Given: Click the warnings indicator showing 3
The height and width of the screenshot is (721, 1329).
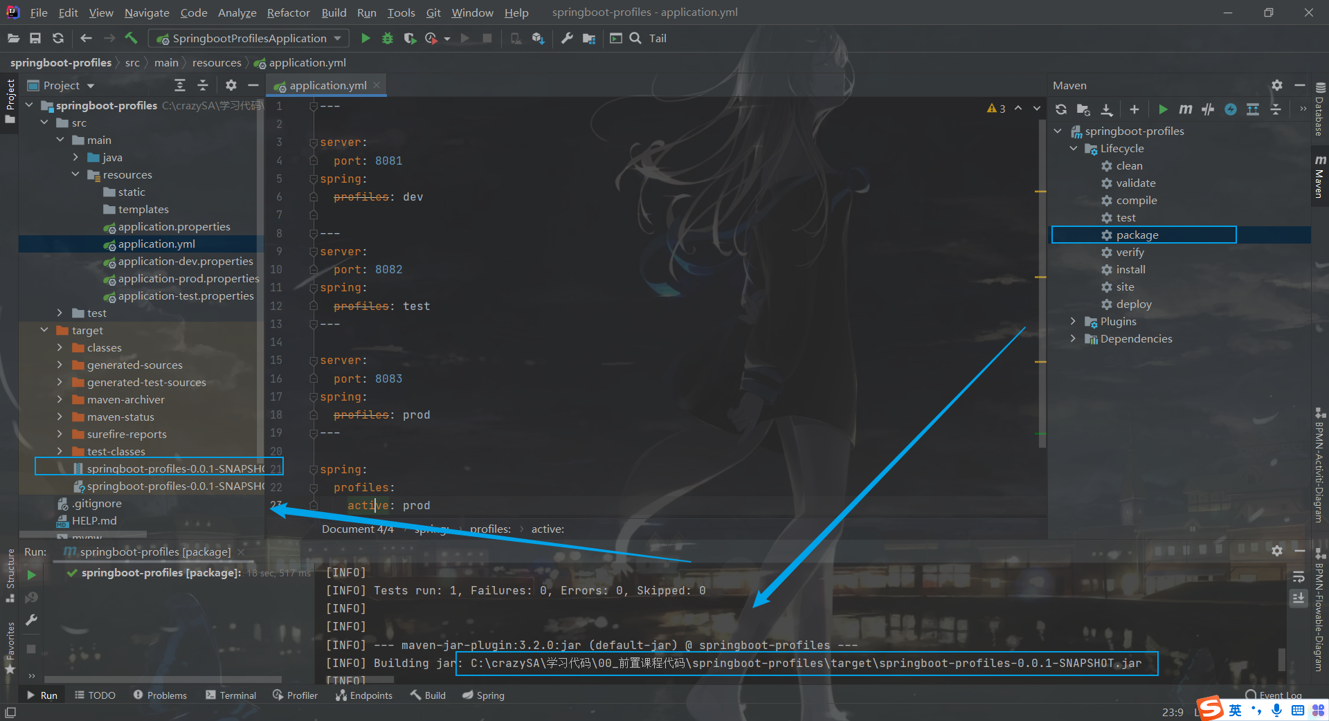Looking at the screenshot, I should 996,109.
